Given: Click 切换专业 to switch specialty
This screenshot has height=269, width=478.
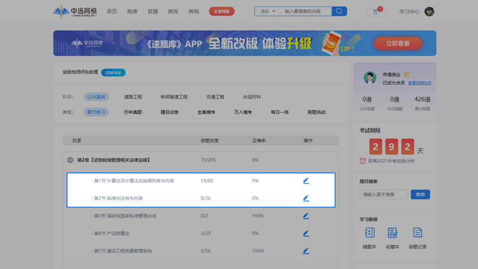Looking at the screenshot, I should 113,73.
